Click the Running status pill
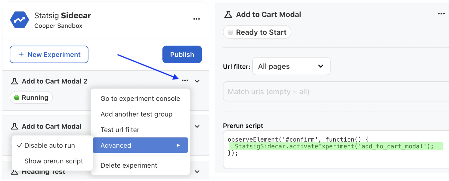 (31, 97)
